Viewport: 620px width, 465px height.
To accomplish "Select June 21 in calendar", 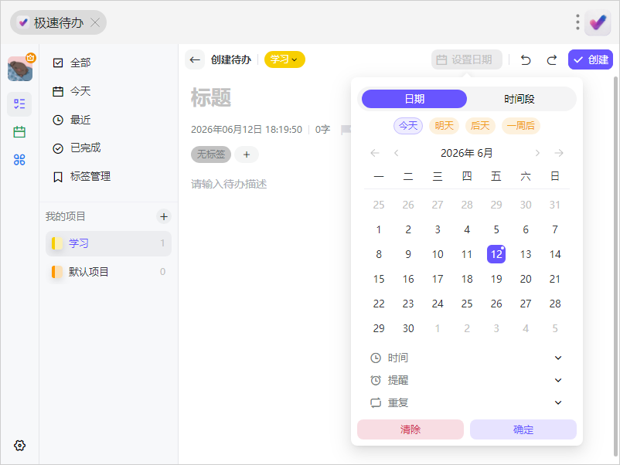I will 555,279.
